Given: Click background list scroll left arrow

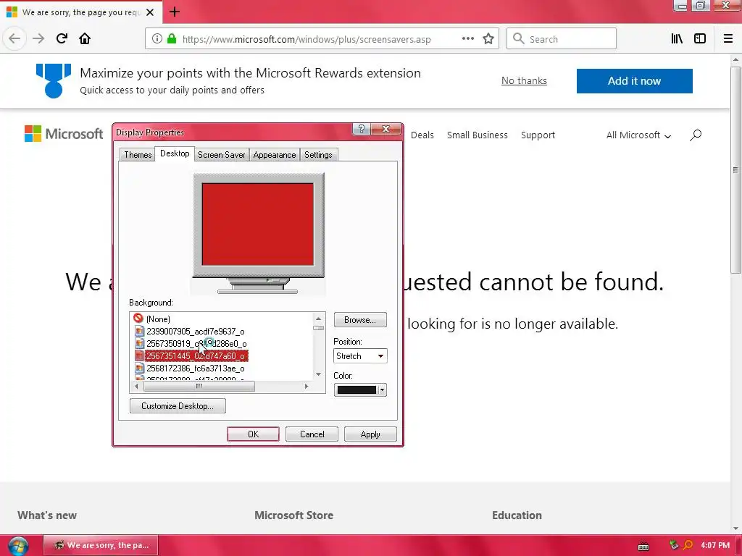Looking at the screenshot, I should (137, 387).
